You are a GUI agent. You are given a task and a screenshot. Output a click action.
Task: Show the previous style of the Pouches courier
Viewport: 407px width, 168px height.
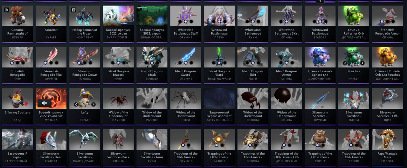pos(345,63)
